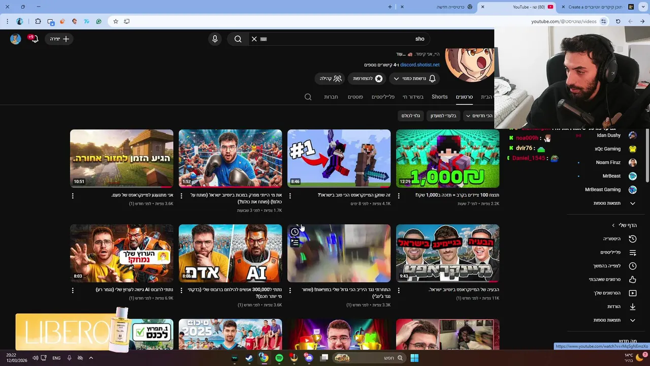Open the 'הבעיה של המיינקראפט' video title
Viewport: 650px width, 366px height.
click(x=464, y=290)
